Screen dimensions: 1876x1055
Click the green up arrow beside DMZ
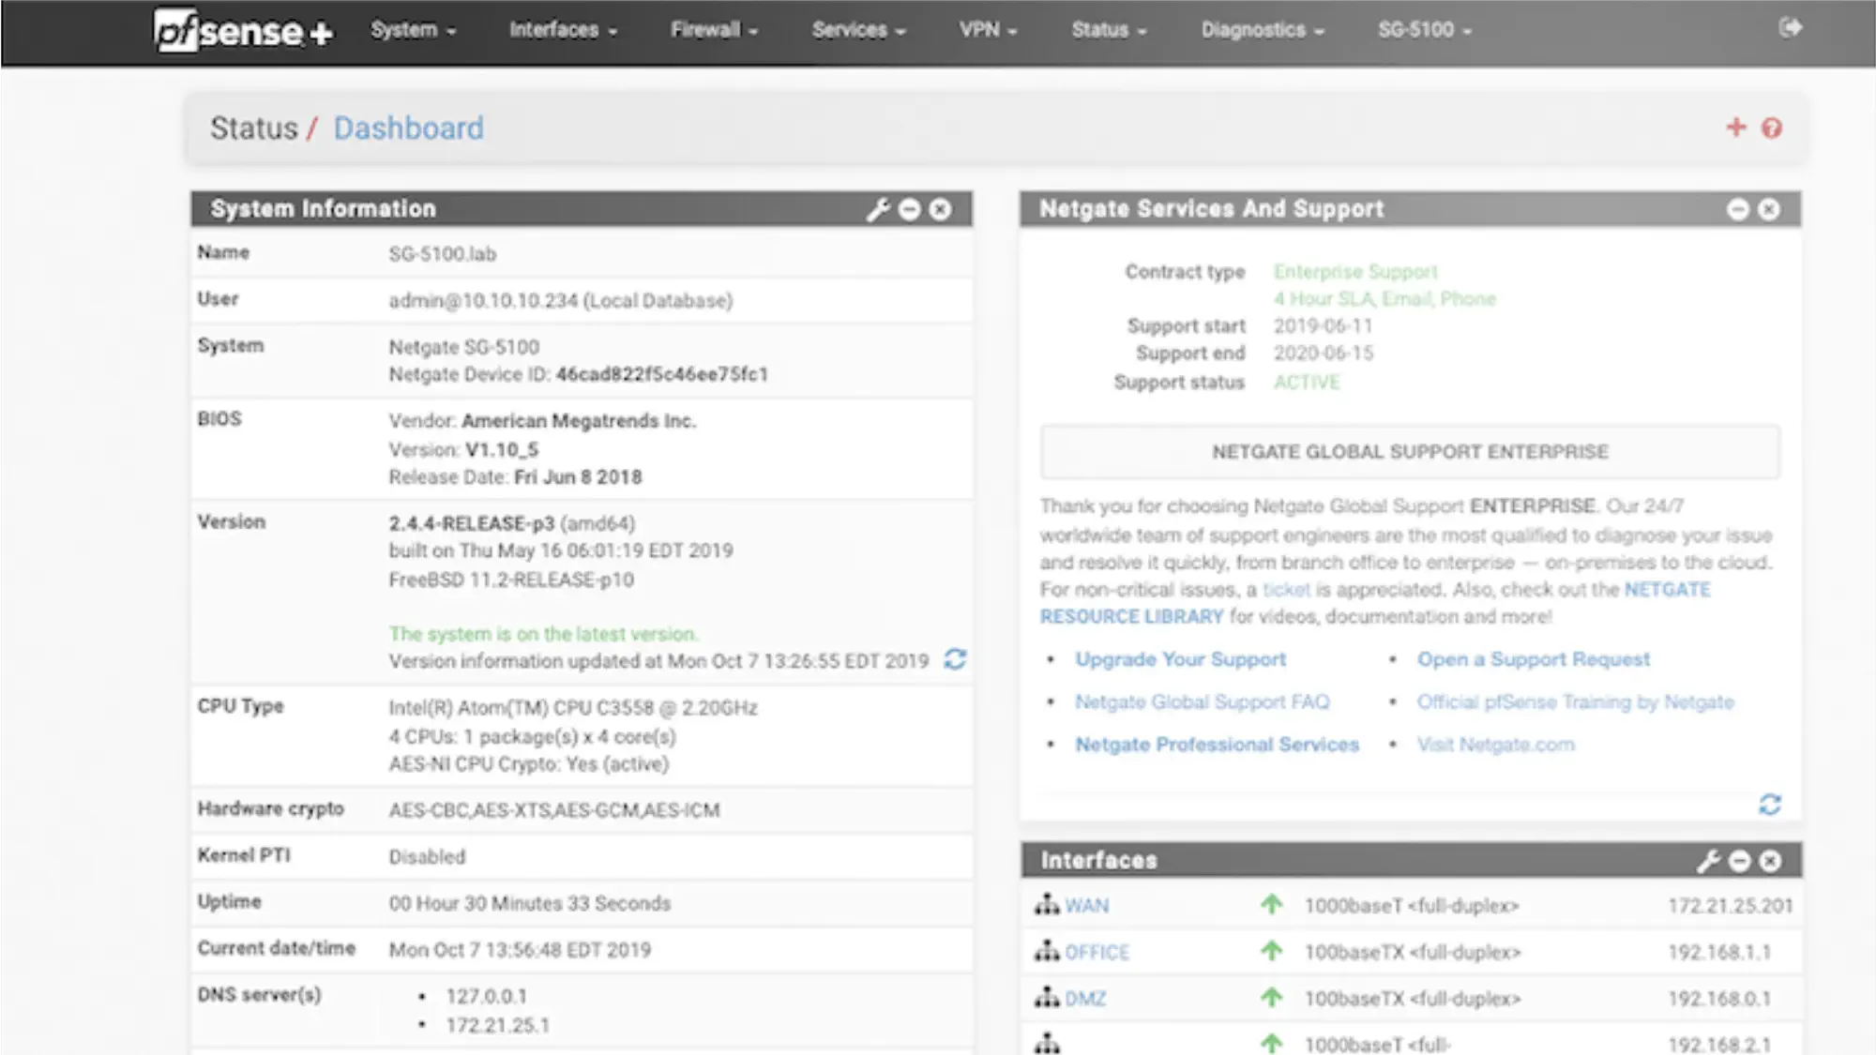[x=1271, y=997]
